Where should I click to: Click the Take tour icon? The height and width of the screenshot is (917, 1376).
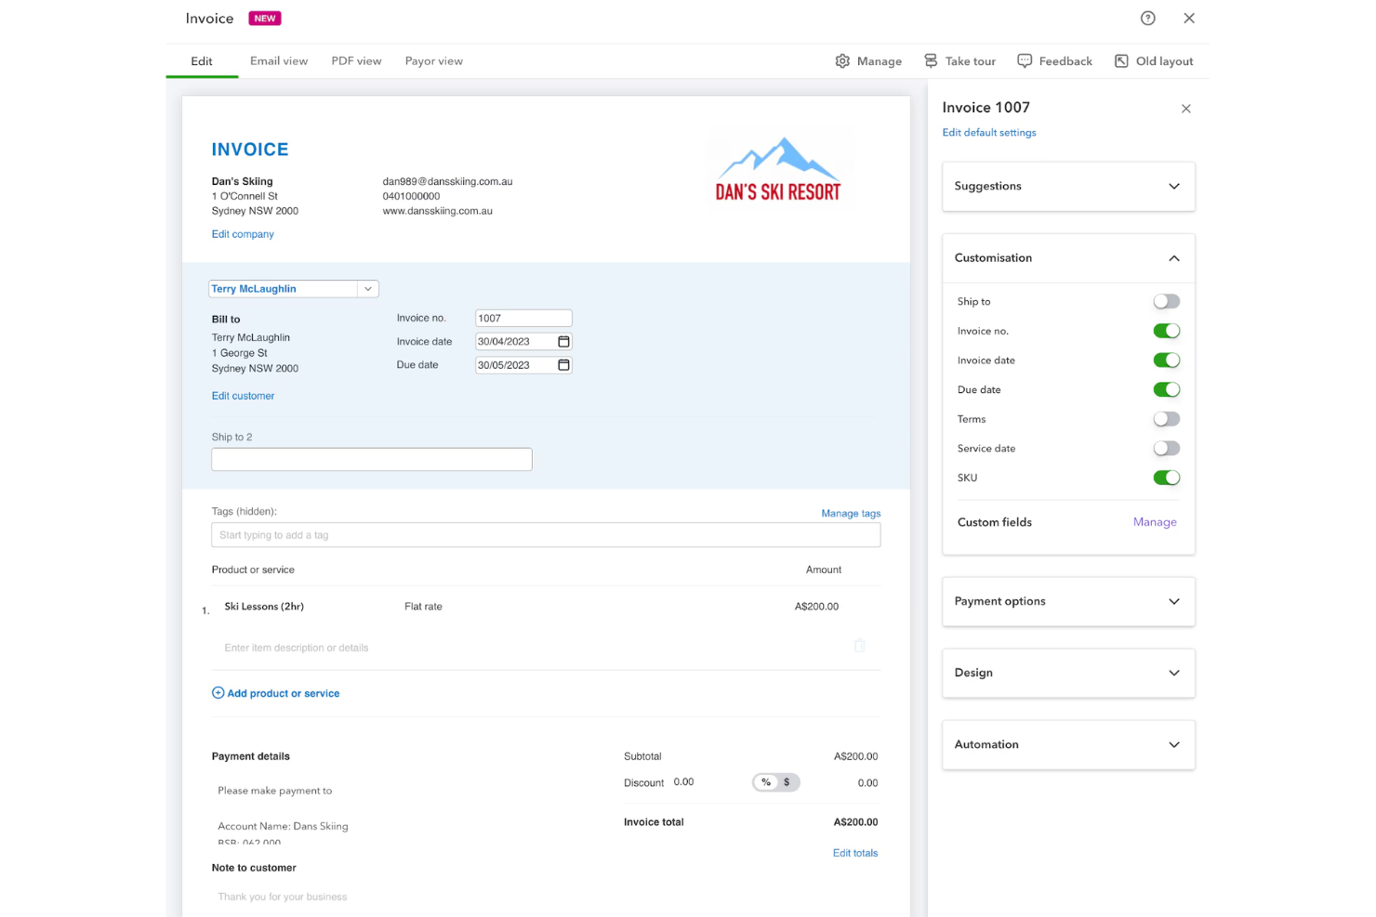pos(931,60)
